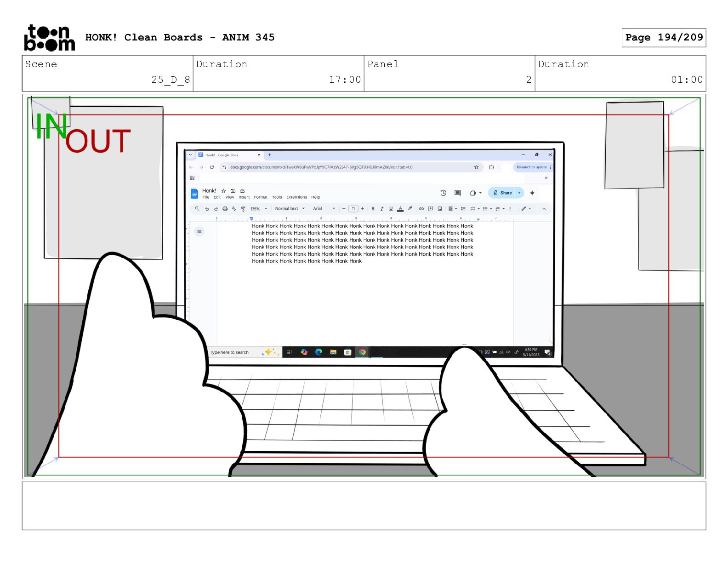Open editing mode pencil dropdown

point(526,209)
